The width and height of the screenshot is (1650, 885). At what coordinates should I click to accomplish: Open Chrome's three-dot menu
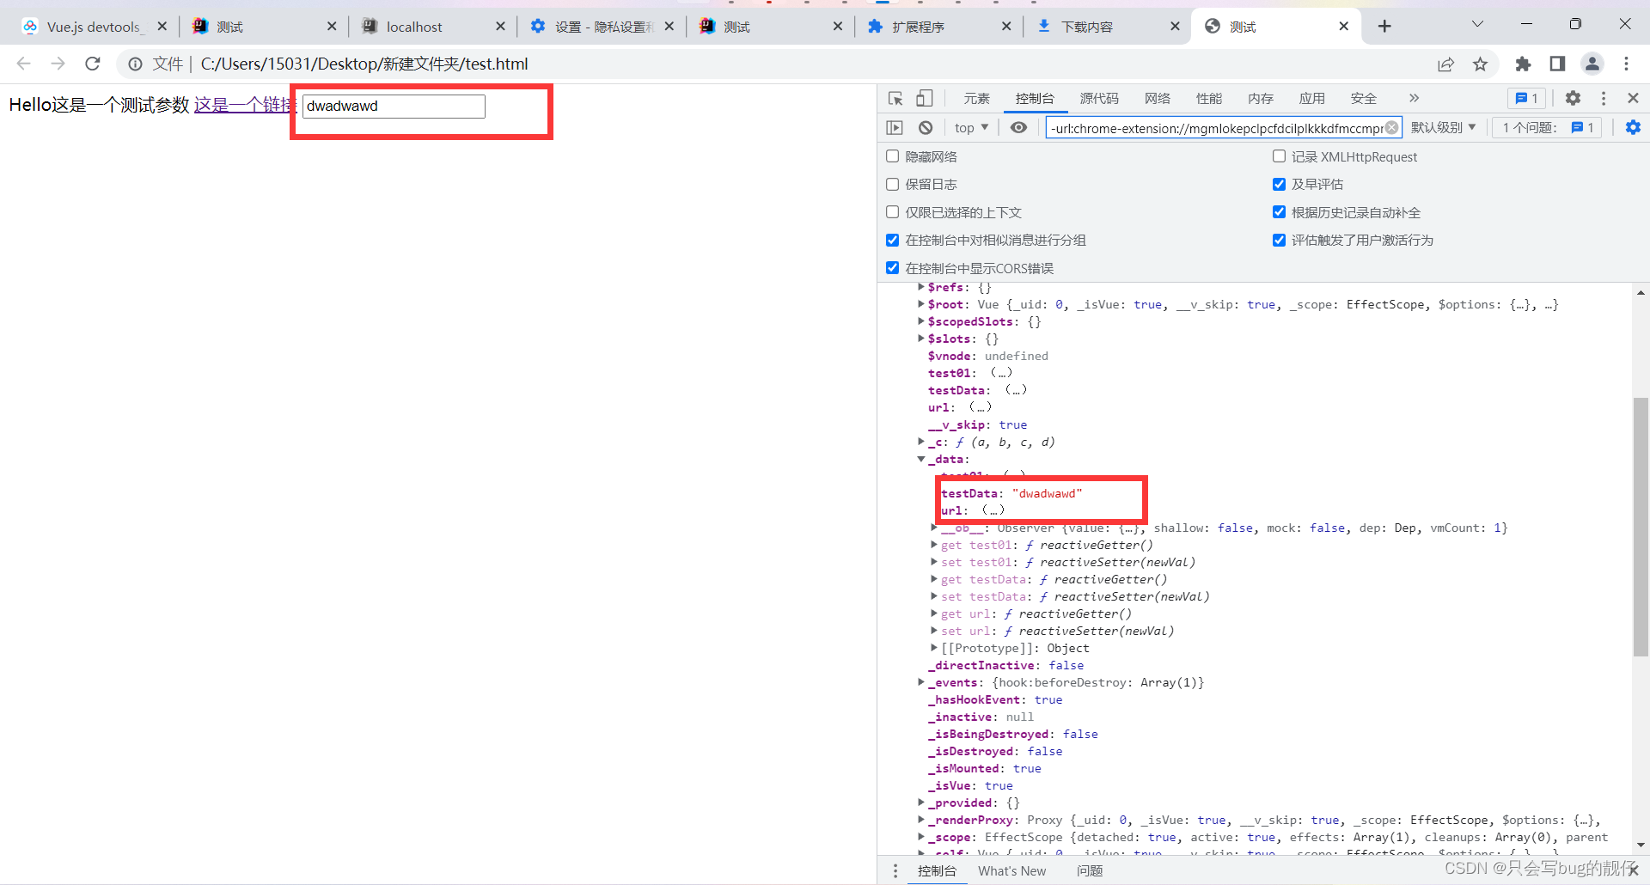click(x=1626, y=64)
